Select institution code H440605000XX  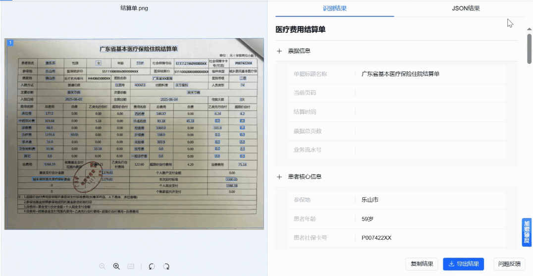(99, 78)
